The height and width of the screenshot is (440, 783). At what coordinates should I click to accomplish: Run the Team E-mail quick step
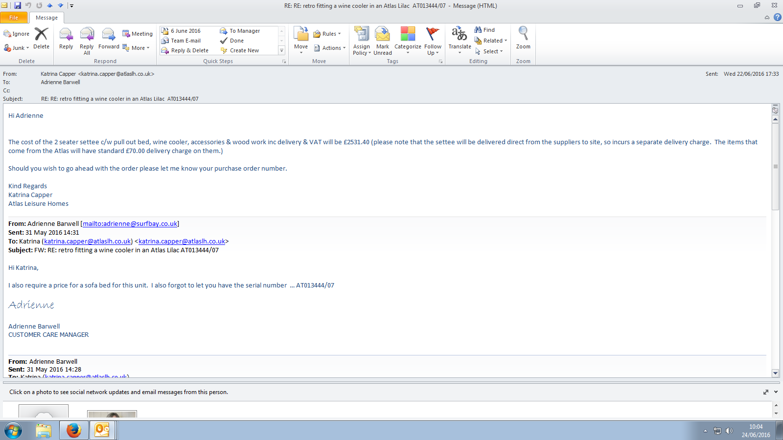click(181, 41)
